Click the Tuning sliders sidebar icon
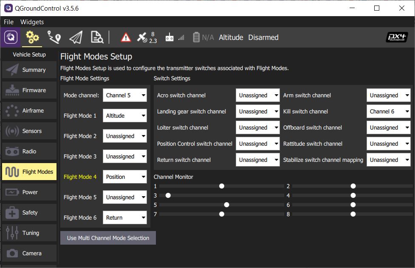 pos(12,233)
